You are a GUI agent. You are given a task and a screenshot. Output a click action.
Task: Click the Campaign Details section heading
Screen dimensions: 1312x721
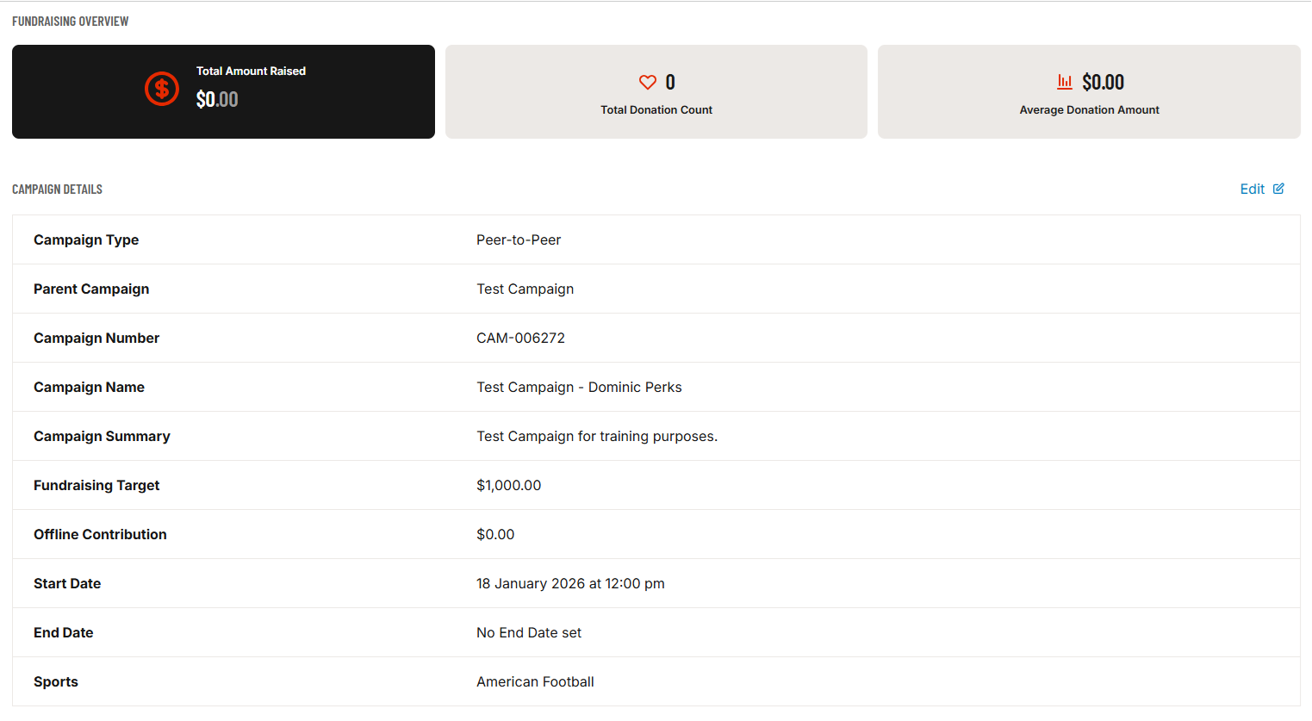[57, 190]
